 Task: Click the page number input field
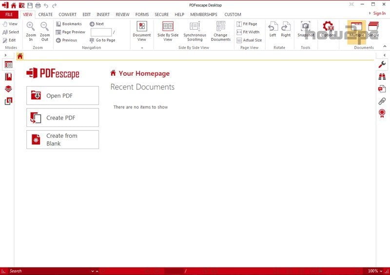[x=101, y=32]
